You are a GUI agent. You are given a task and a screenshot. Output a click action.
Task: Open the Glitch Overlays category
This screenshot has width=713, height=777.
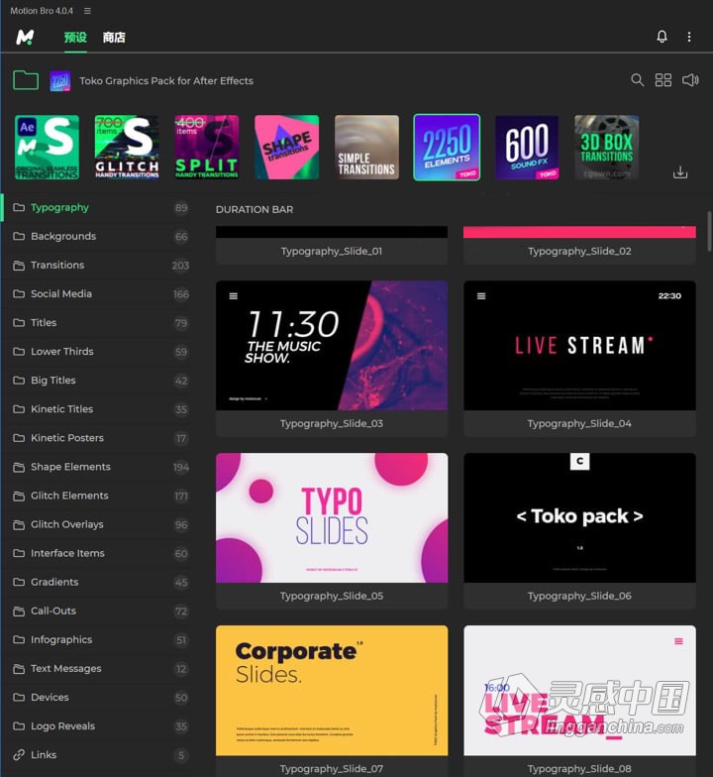(x=99, y=524)
